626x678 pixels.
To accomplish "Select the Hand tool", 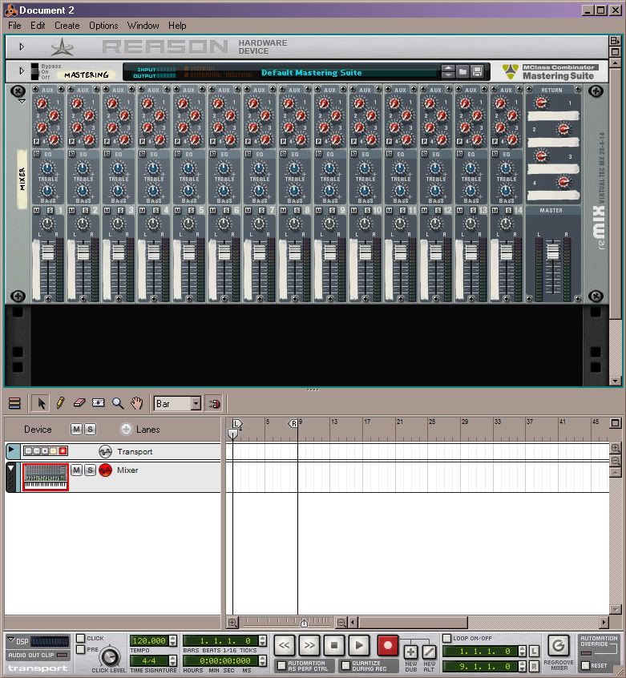I will click(x=136, y=403).
